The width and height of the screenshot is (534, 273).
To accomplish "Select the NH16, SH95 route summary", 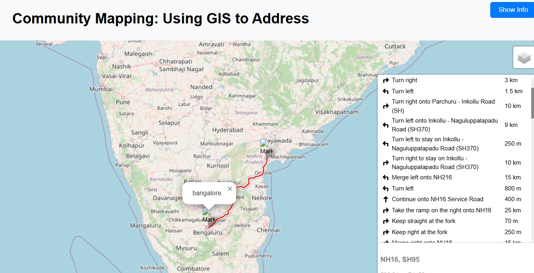I will 400,260.
